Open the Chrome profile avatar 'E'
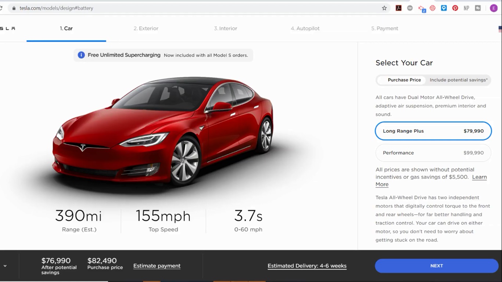The image size is (502, 282). coord(494,8)
